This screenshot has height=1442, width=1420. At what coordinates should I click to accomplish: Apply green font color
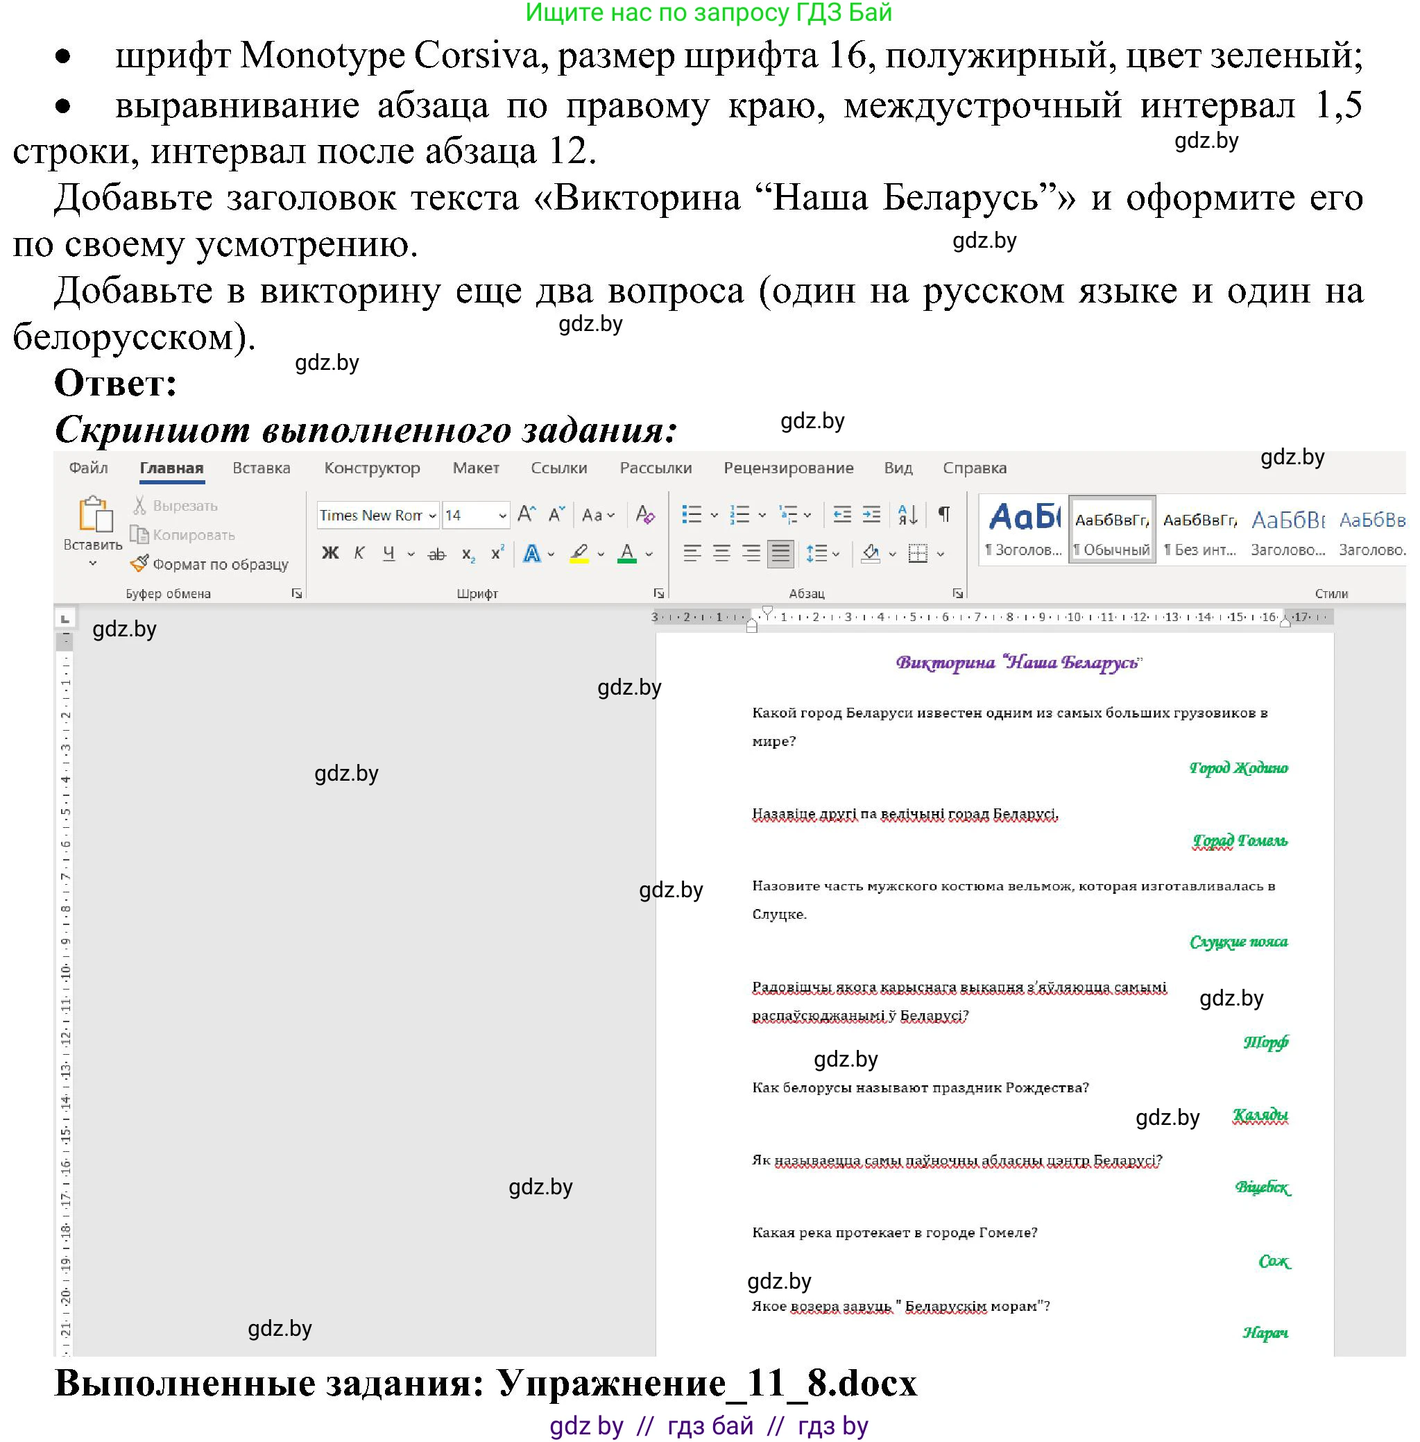627,554
